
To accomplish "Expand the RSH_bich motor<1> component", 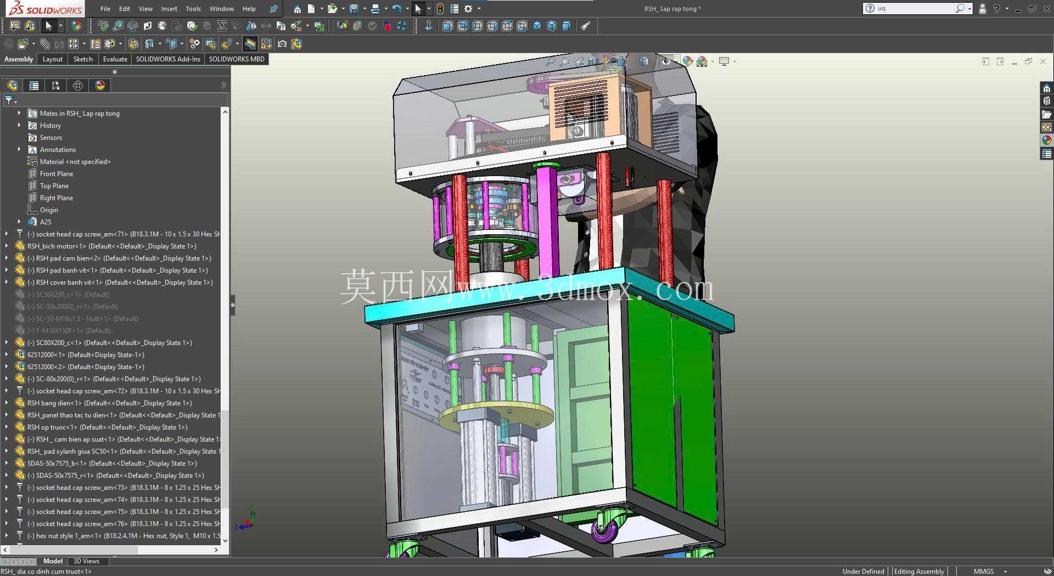I will click(7, 246).
